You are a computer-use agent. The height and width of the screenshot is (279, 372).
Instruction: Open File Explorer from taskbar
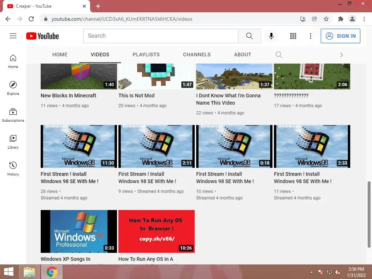coord(29,272)
